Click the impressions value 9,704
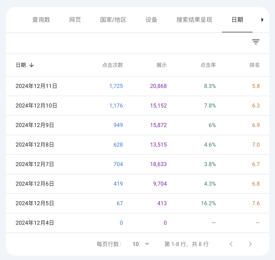 pyautogui.click(x=160, y=184)
